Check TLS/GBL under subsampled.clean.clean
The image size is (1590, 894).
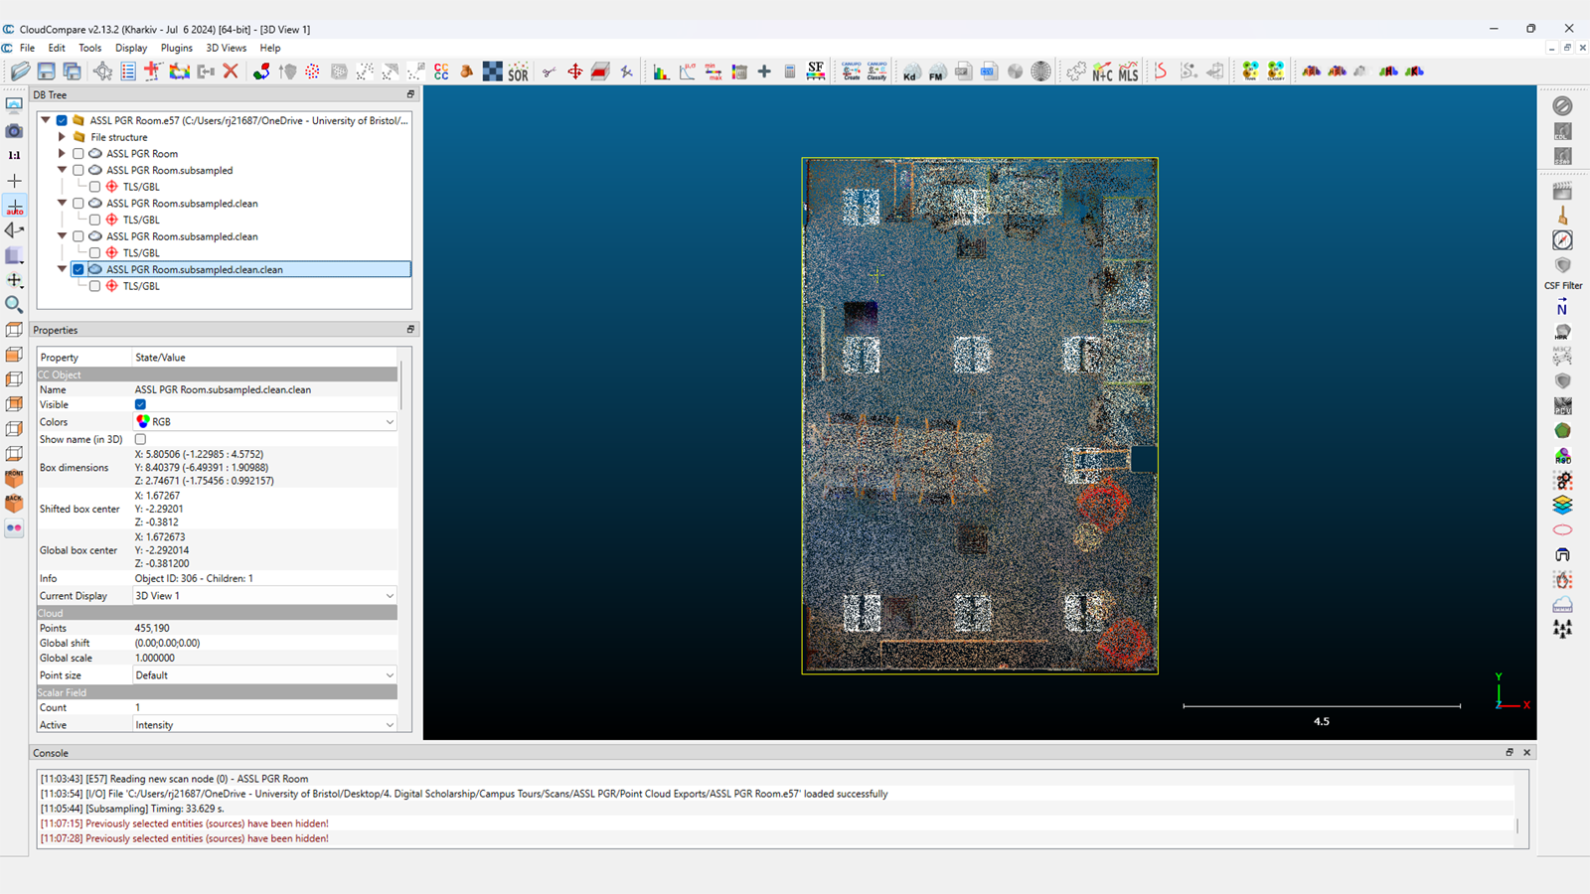(x=94, y=286)
